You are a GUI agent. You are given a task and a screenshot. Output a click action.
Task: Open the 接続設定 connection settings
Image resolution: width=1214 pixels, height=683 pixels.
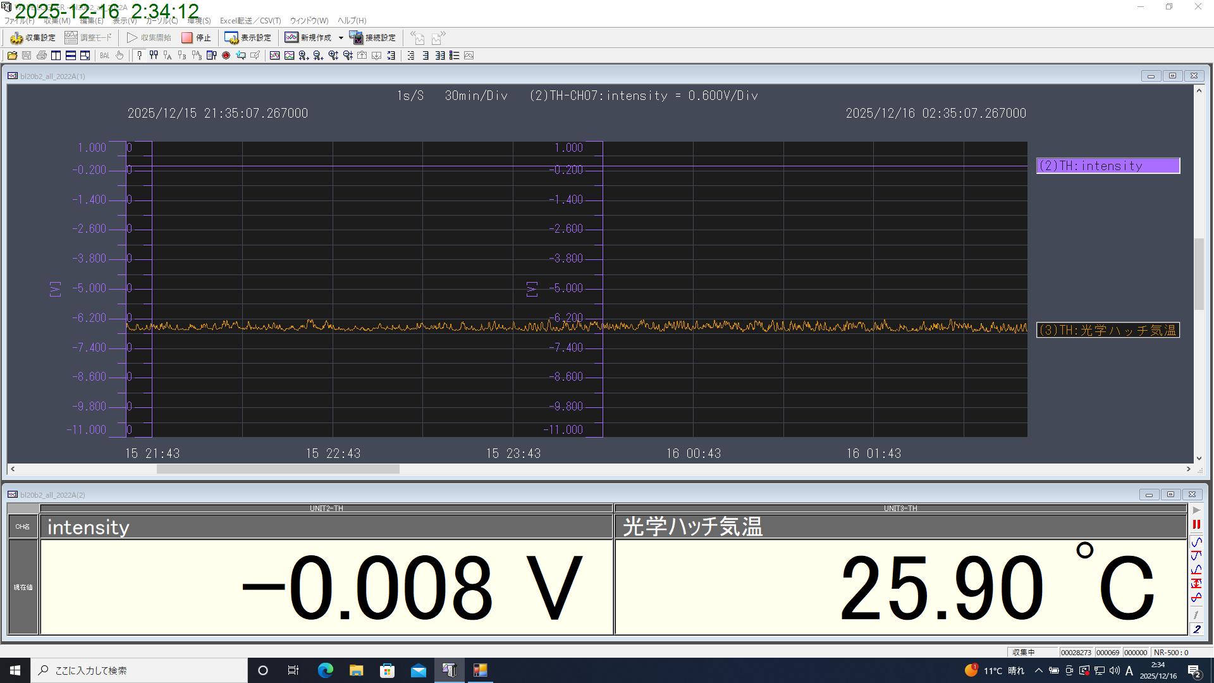click(372, 38)
